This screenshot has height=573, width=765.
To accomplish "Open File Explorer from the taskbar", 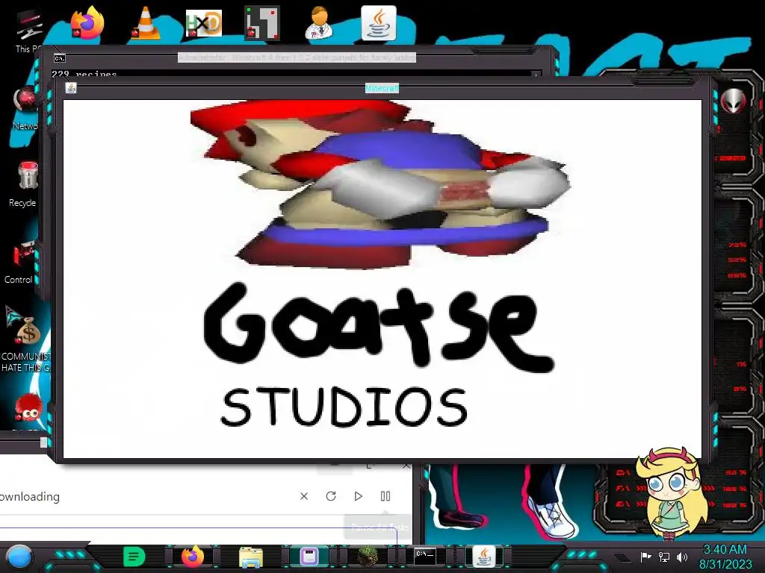I will coord(251,557).
